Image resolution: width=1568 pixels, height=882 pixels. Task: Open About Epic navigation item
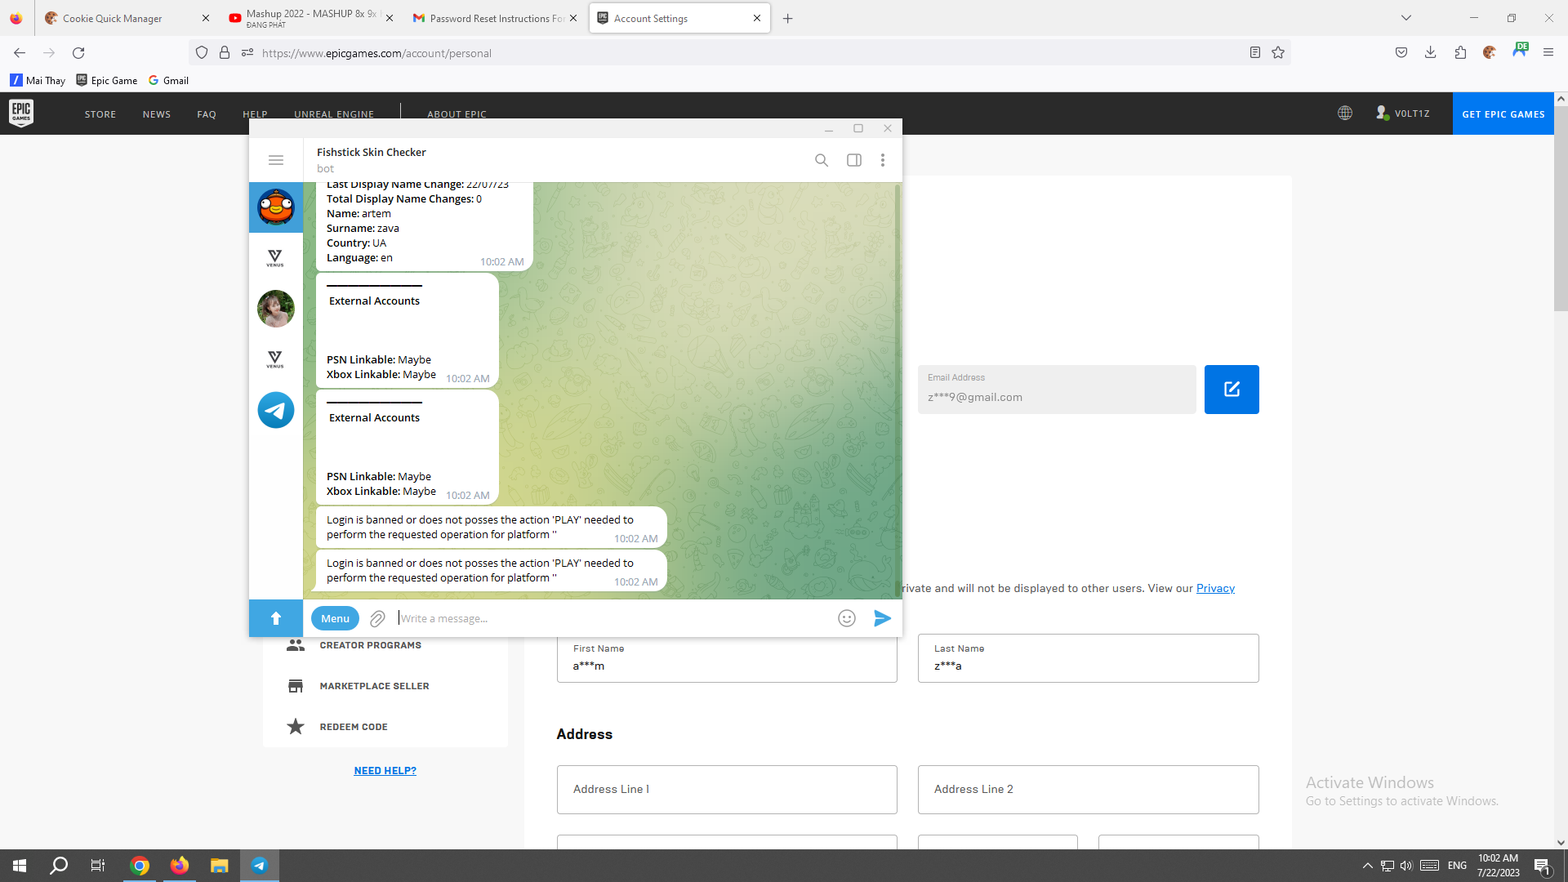pos(457,114)
